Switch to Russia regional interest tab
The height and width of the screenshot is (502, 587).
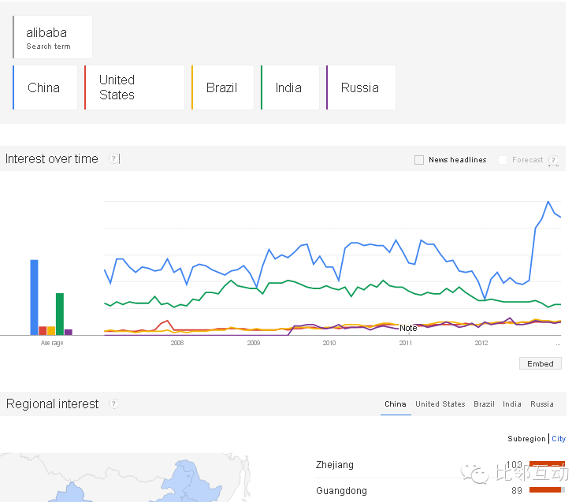(x=542, y=404)
